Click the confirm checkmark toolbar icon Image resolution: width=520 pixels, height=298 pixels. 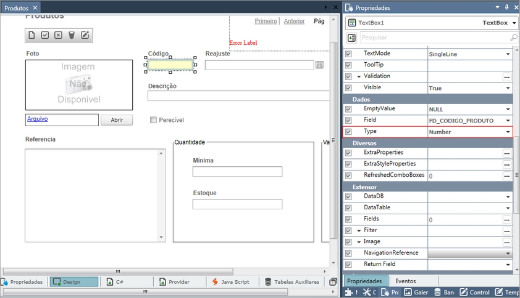(45, 35)
